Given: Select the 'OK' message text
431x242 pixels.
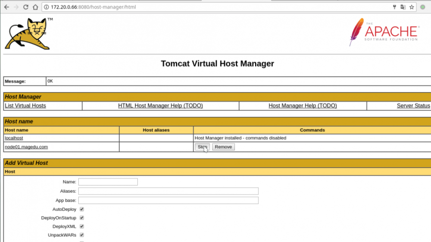Looking at the screenshot, I should tap(50, 81).
